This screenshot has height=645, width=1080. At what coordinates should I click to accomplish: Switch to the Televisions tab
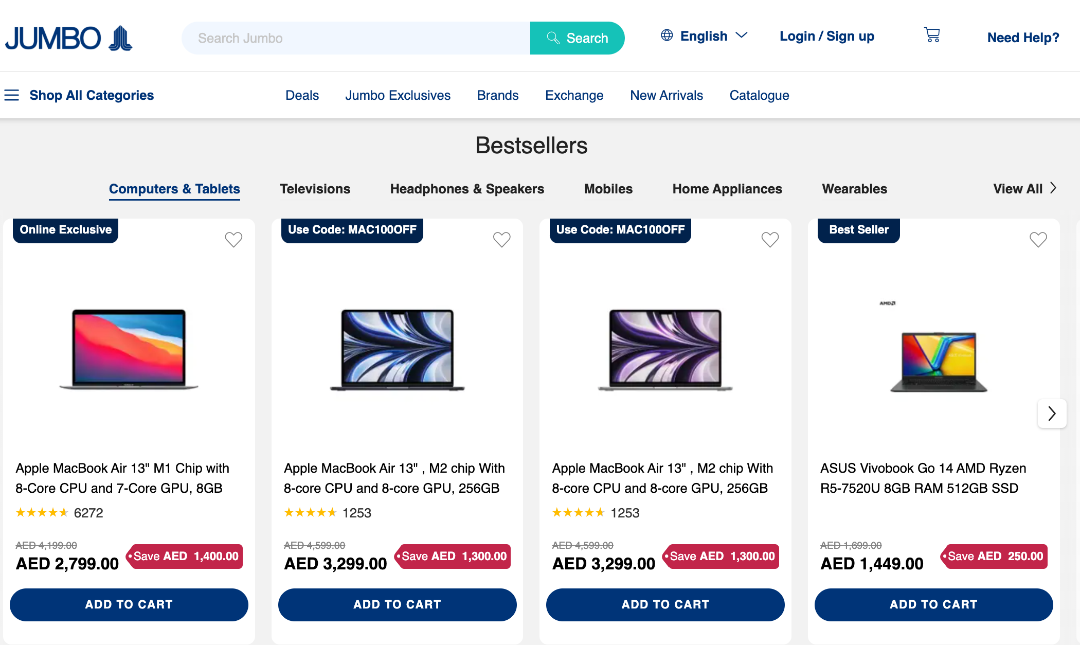[x=315, y=189]
